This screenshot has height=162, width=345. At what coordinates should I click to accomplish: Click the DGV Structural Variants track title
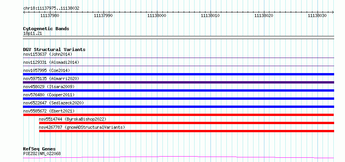coord(54,49)
